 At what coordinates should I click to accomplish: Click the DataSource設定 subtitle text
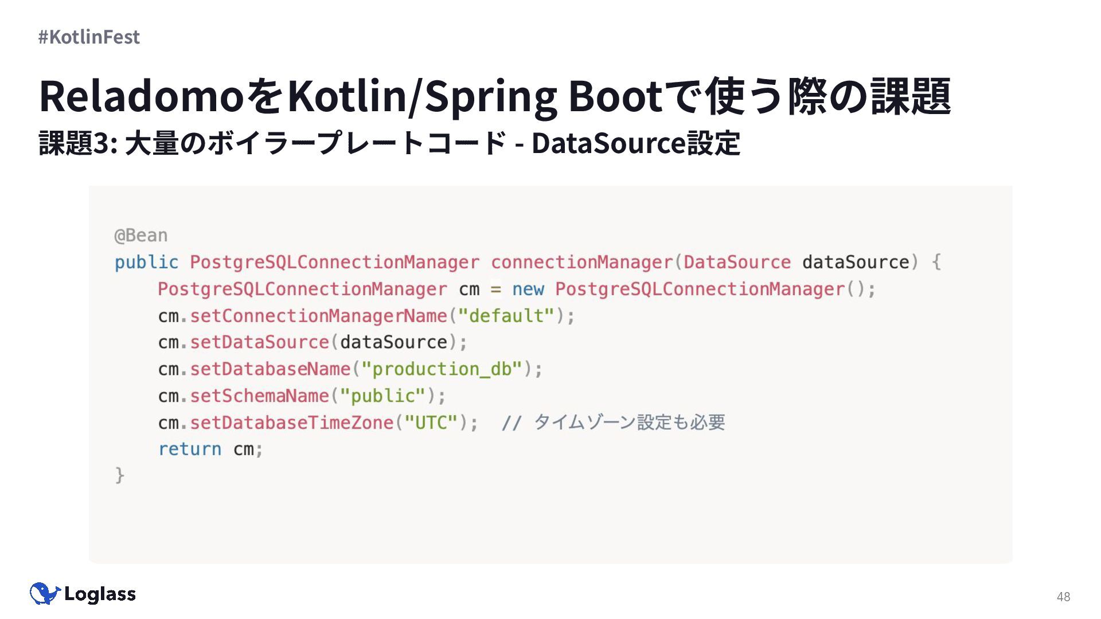click(635, 143)
